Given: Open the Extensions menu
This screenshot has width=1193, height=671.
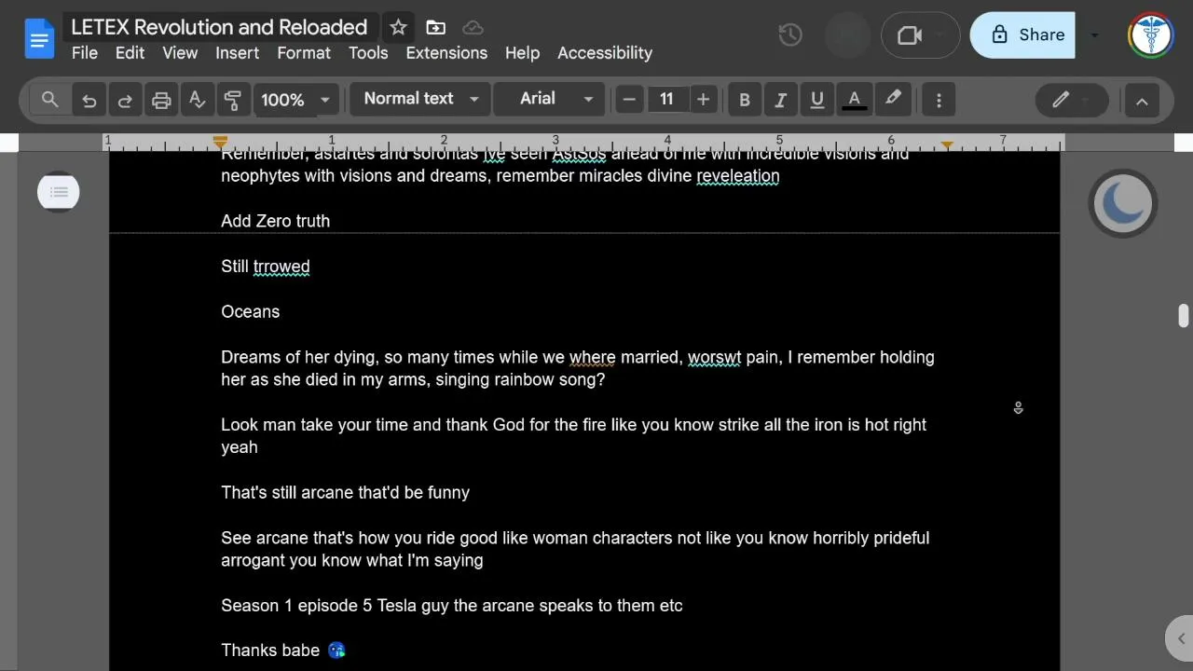Looking at the screenshot, I should click(446, 53).
